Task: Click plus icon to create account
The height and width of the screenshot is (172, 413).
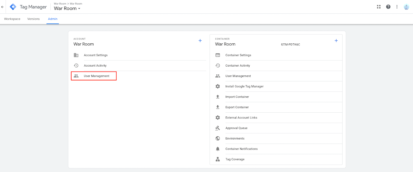Action: (200, 41)
